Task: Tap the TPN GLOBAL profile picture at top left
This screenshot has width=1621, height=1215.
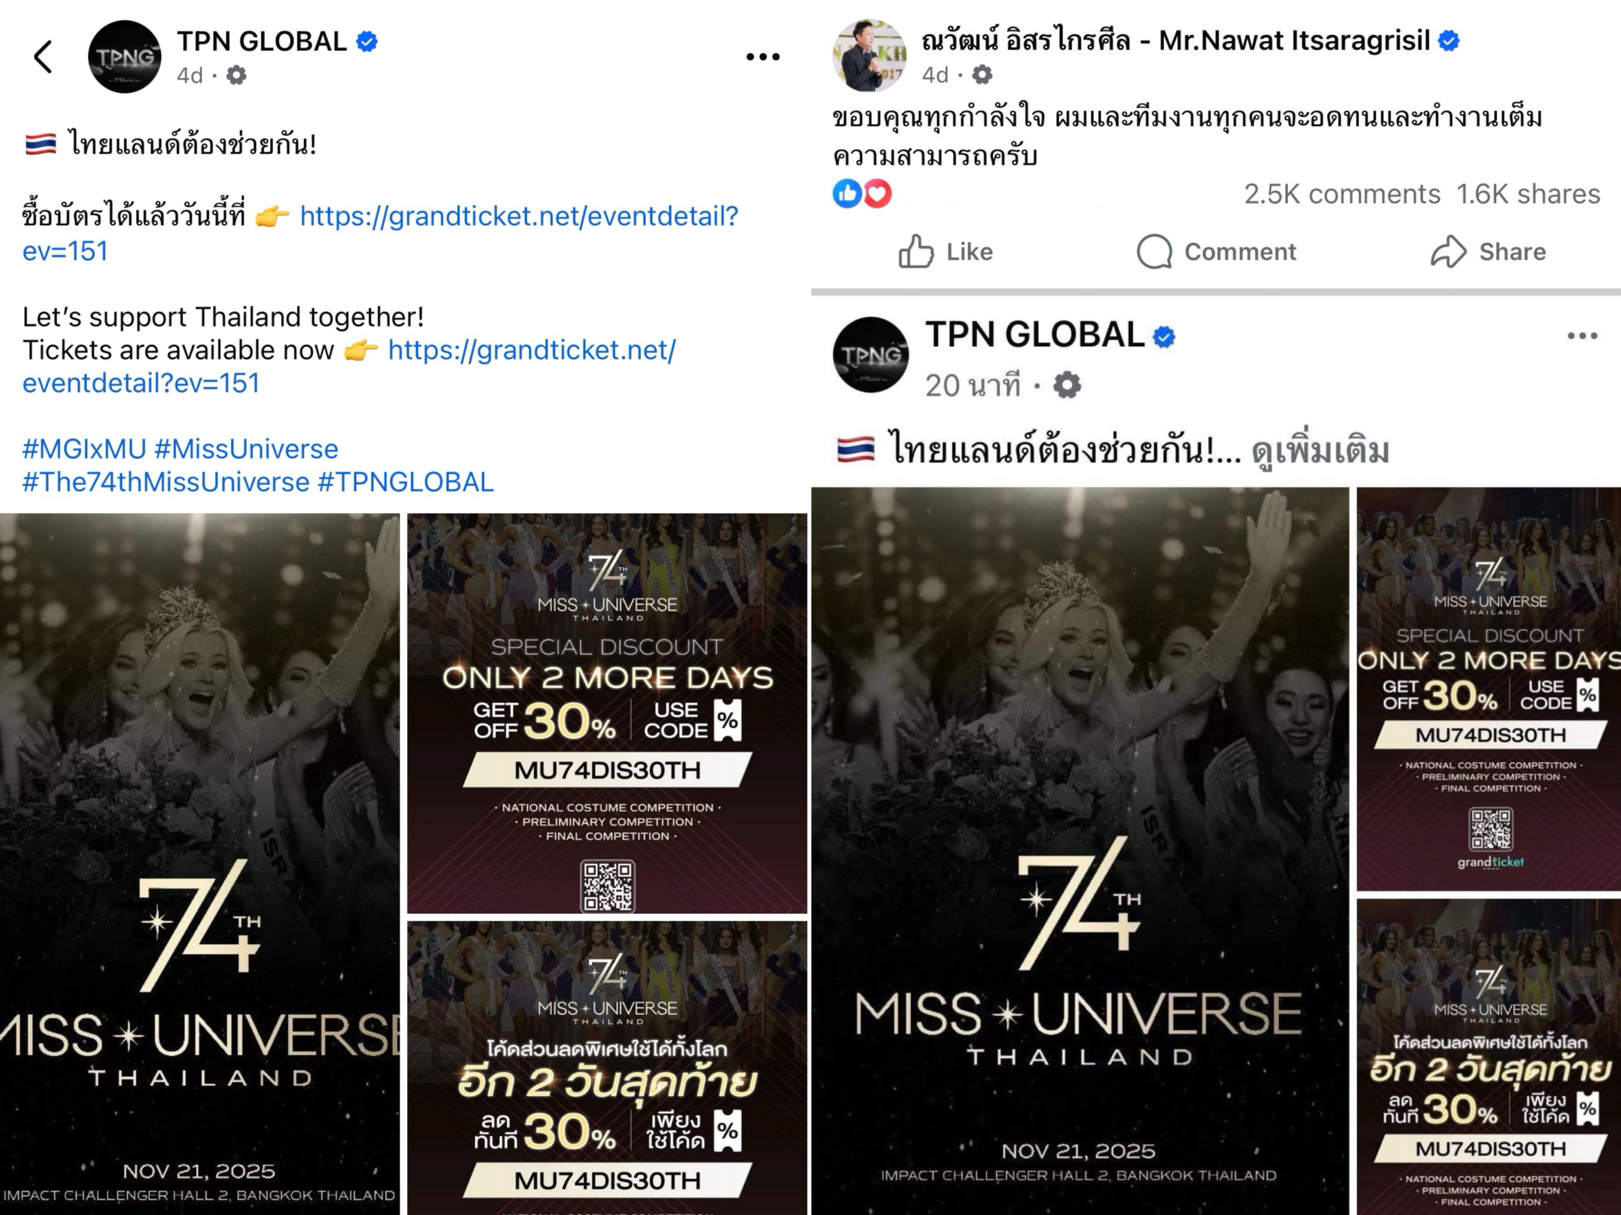Action: (125, 56)
